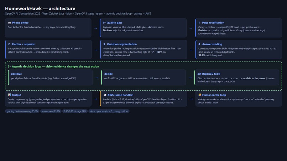The width and height of the screenshot is (287, 161).
Task: Click the '0 · Quality gate' heading
Action: [113, 23]
